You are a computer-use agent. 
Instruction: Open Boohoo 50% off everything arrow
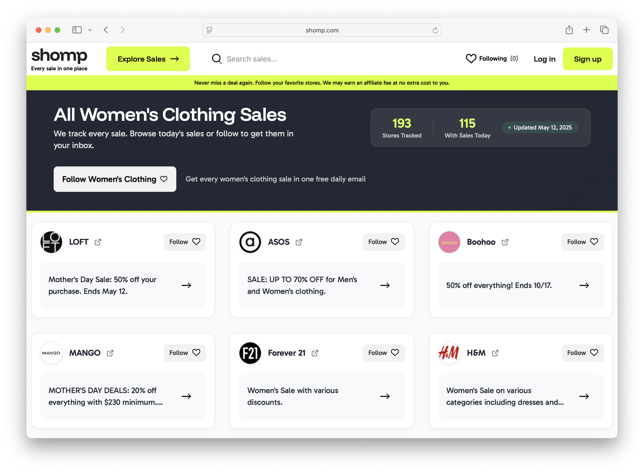pos(584,285)
